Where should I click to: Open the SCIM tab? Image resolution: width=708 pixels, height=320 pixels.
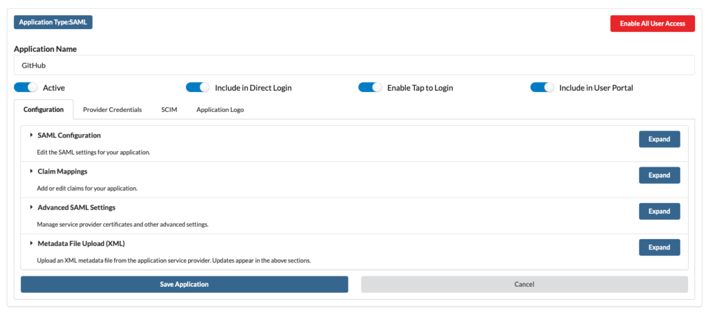[x=169, y=110]
